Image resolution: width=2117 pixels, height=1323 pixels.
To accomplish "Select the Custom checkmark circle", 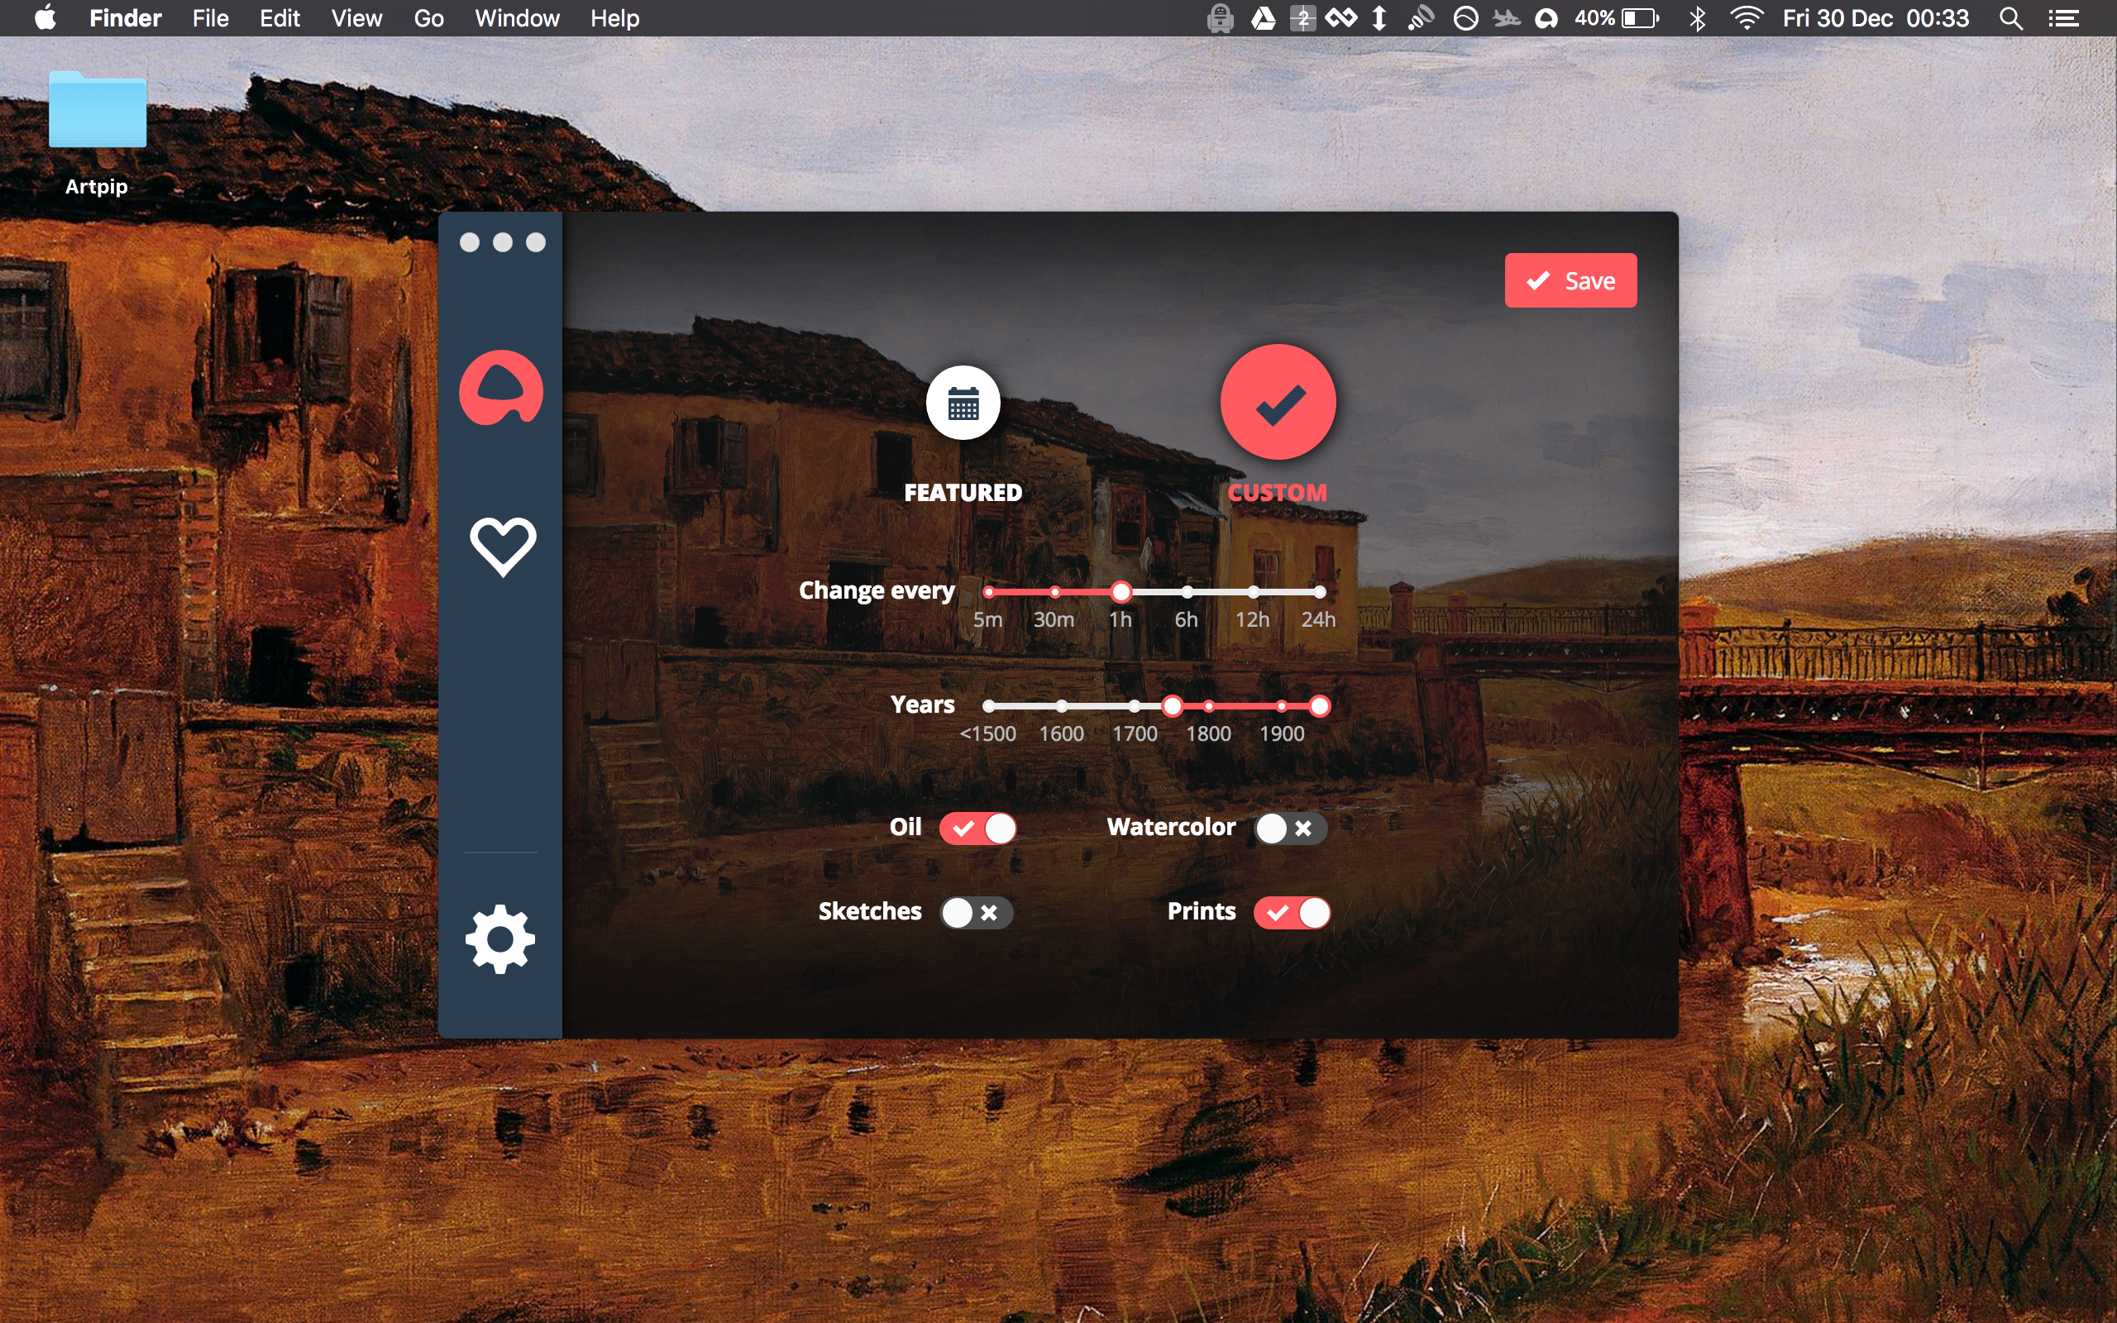I will 1278,403.
